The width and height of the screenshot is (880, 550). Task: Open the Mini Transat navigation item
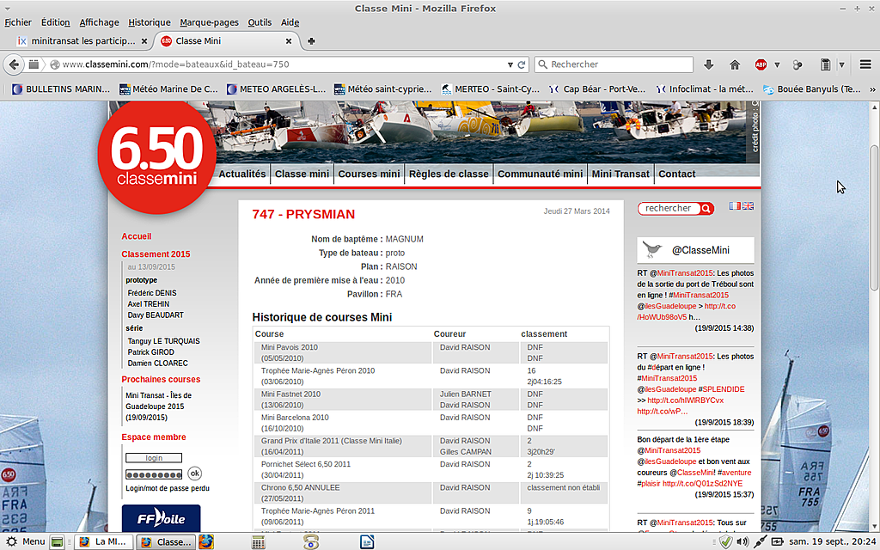(x=620, y=174)
